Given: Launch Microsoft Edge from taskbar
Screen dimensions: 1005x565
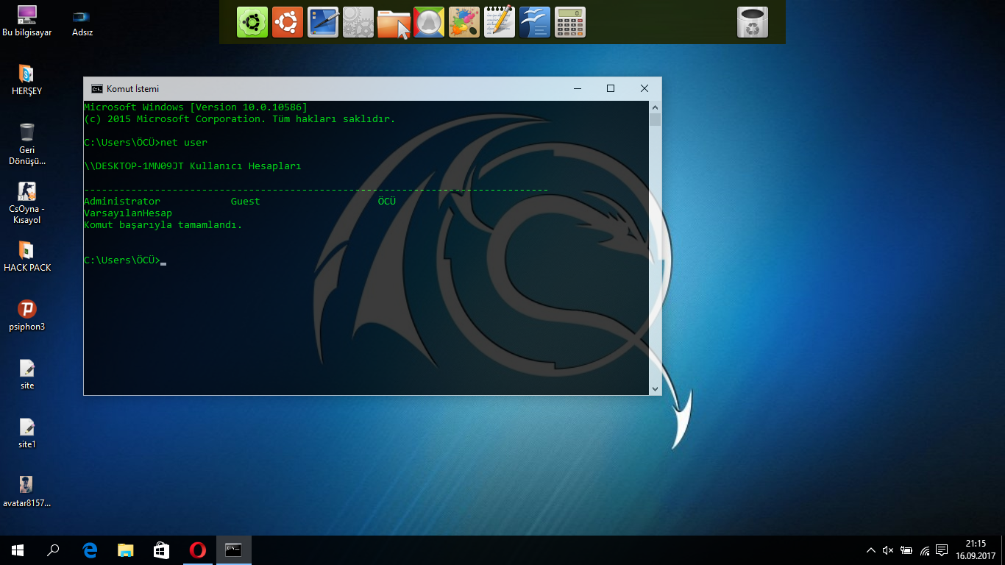Looking at the screenshot, I should (90, 550).
